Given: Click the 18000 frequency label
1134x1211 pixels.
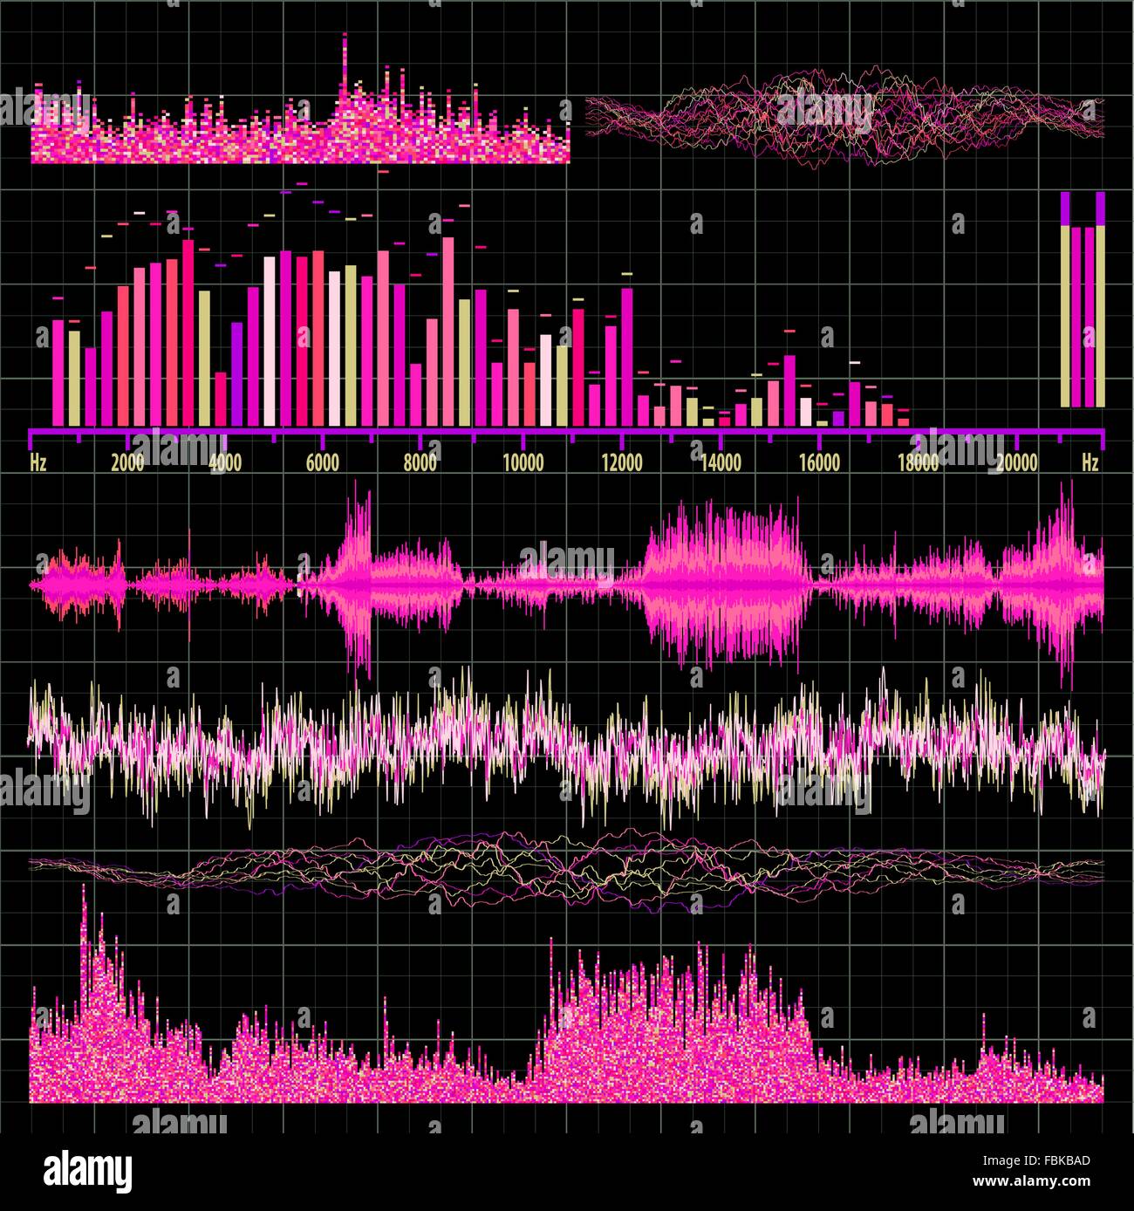Looking at the screenshot, I should click(x=919, y=462).
